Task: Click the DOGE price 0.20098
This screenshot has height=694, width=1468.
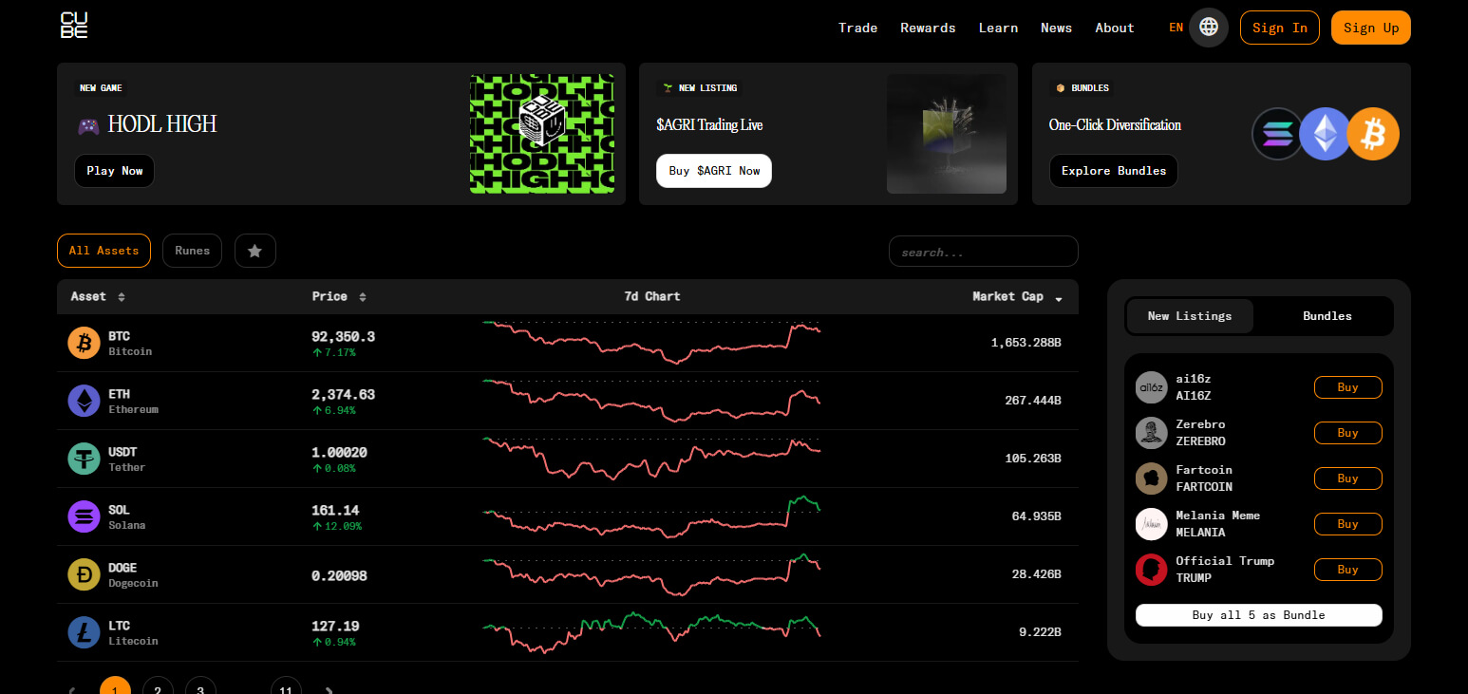Action: pos(339,575)
